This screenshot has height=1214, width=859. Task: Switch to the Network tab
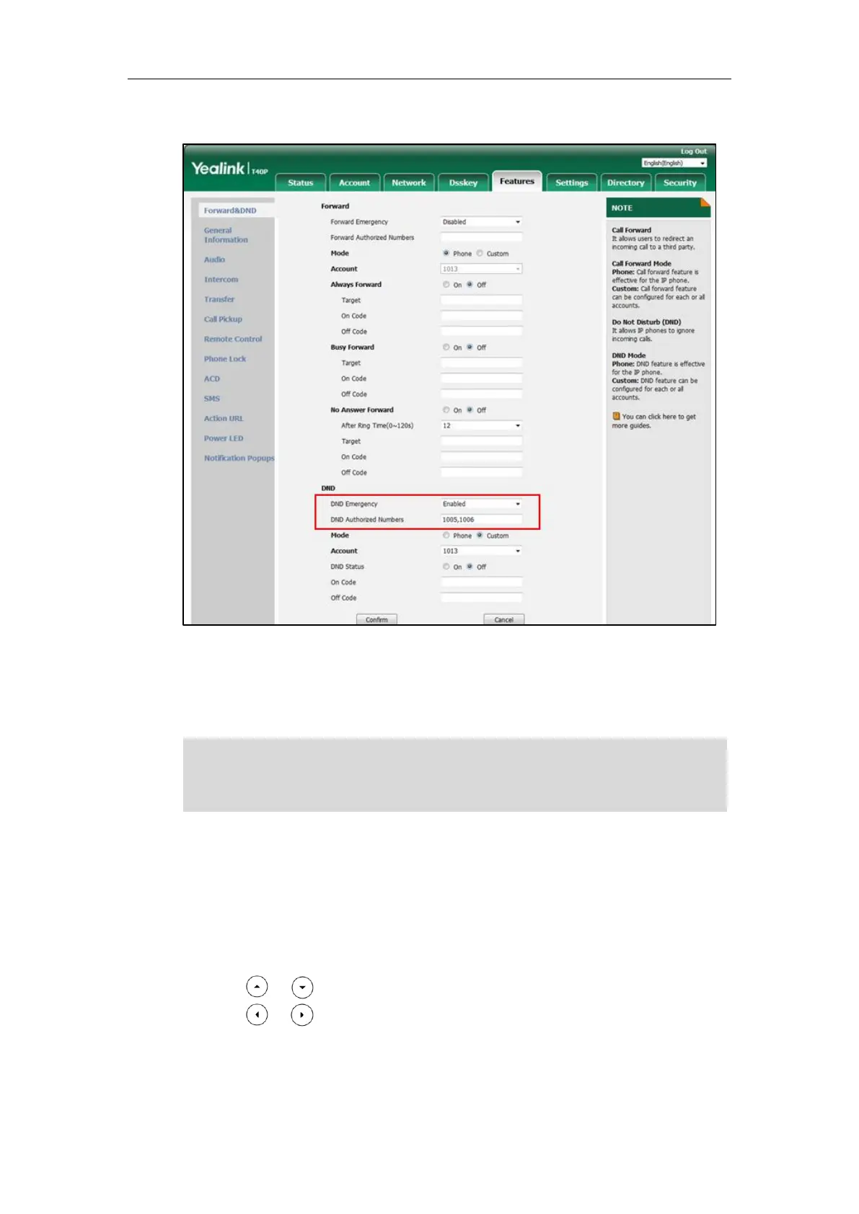(409, 183)
